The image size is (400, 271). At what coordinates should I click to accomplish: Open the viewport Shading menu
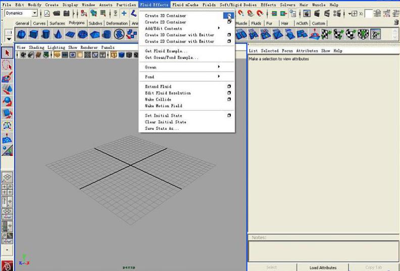point(36,47)
